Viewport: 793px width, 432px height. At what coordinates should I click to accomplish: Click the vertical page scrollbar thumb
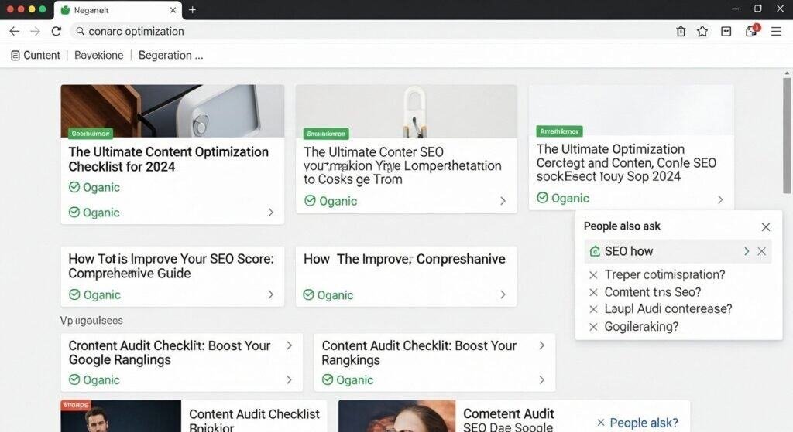pyautogui.click(x=787, y=134)
